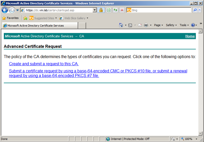Viewport: 204px width, 142px height.
Task: View the security report lock icon
Action: [101, 10]
